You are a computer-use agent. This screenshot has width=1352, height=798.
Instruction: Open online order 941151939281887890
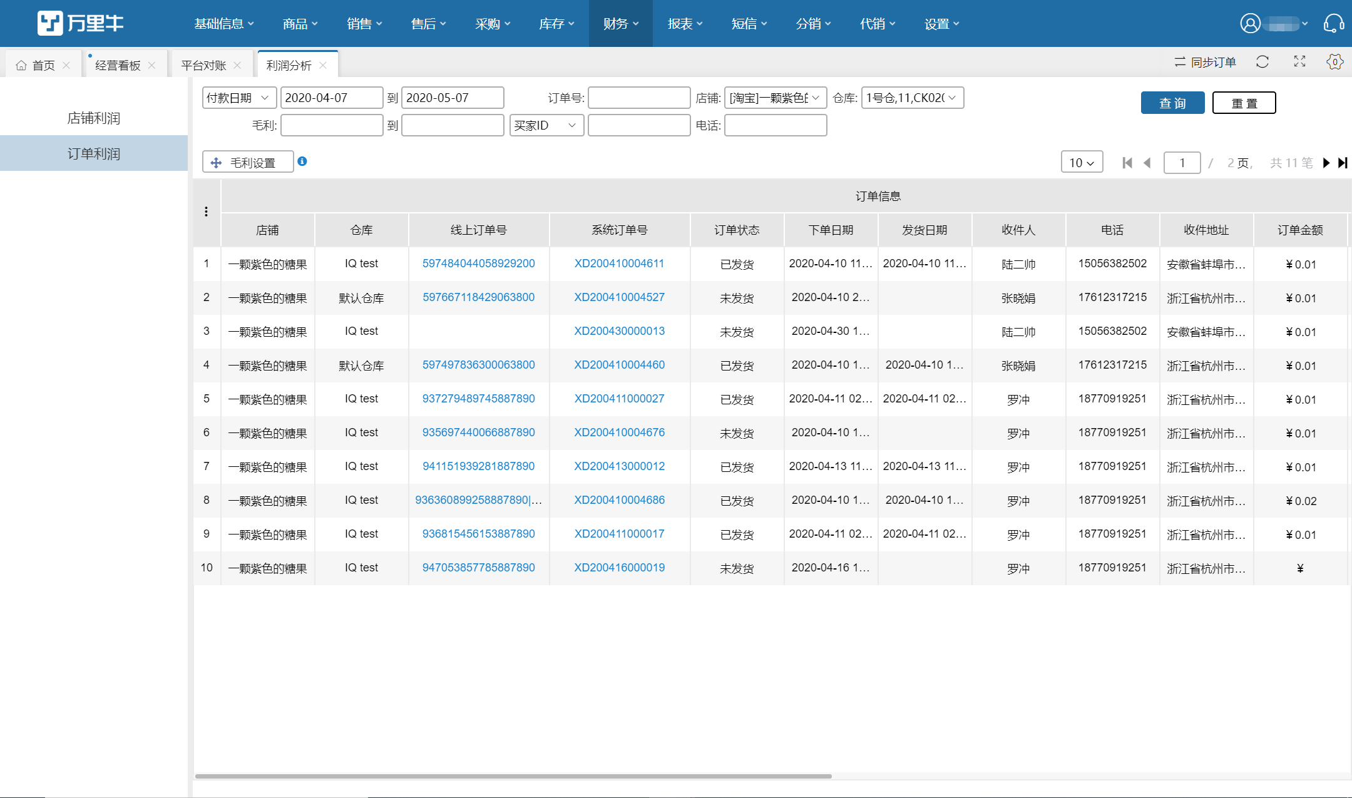click(x=479, y=466)
